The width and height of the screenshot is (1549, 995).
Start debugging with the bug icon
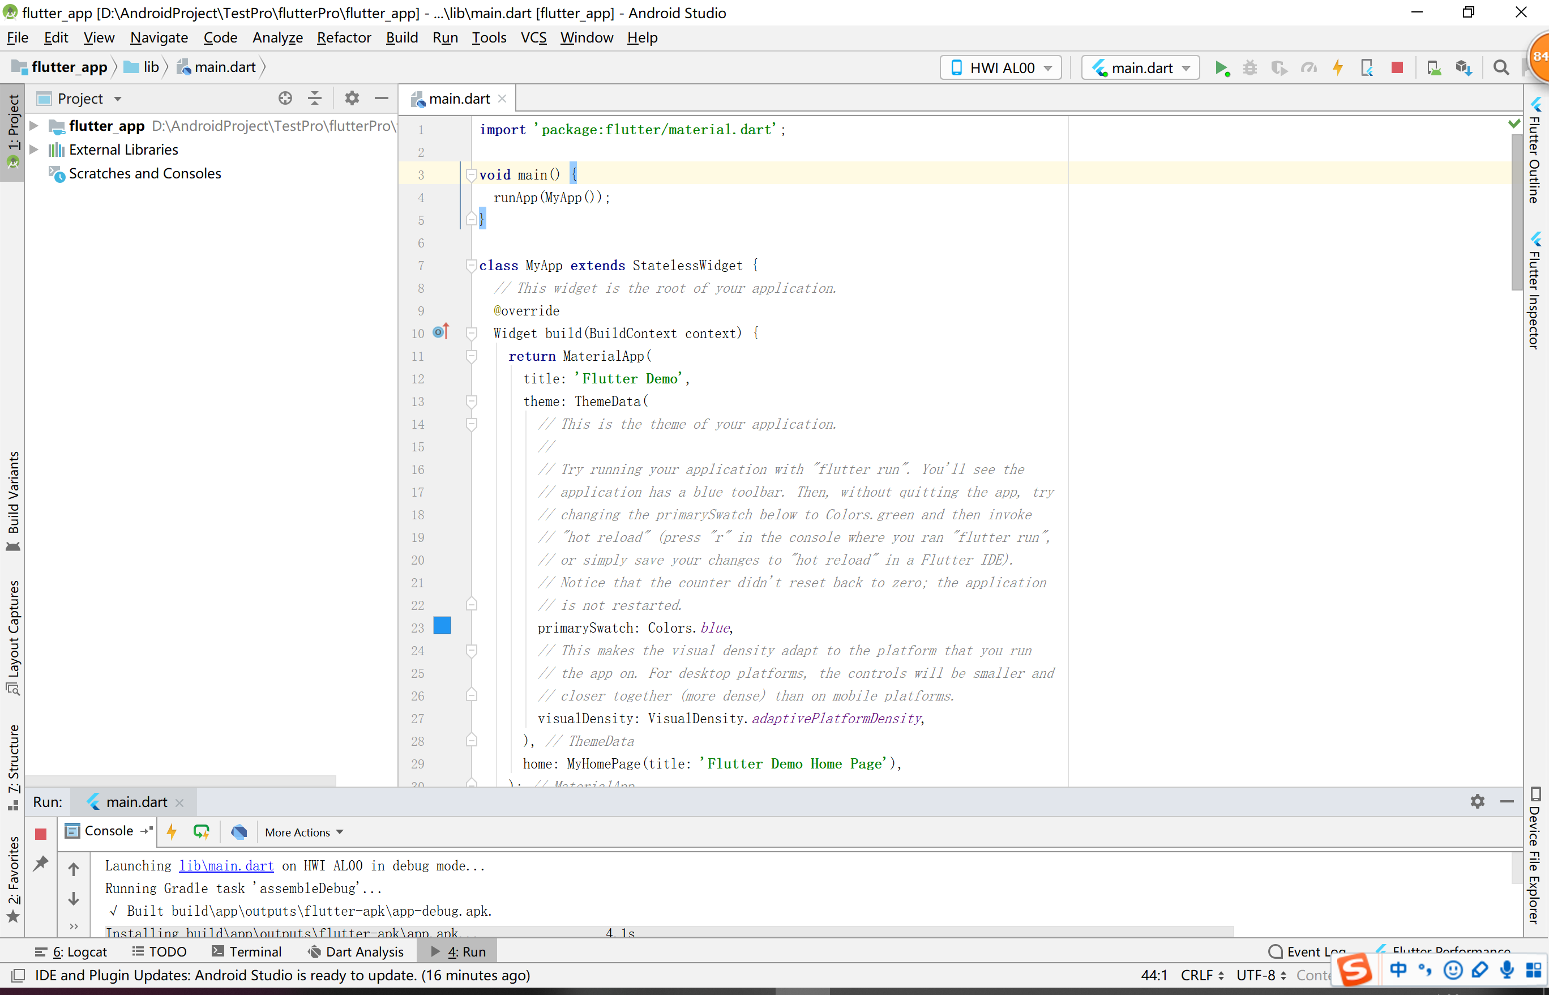click(x=1250, y=68)
